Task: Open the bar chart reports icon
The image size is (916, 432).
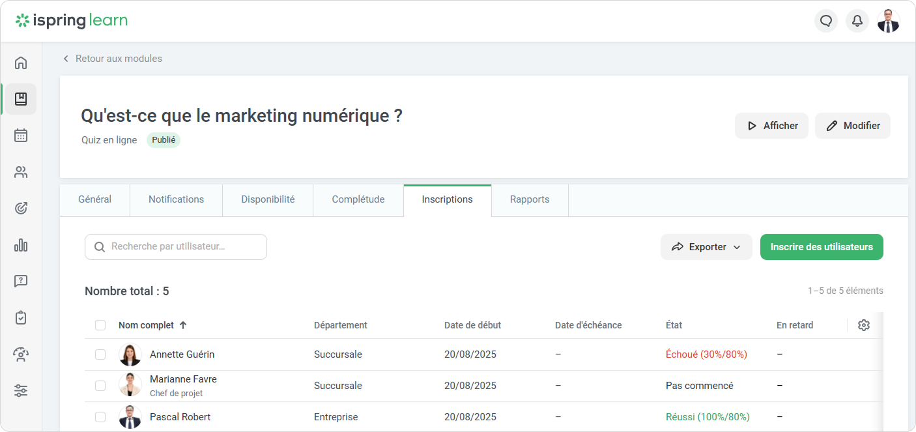Action: [x=21, y=245]
